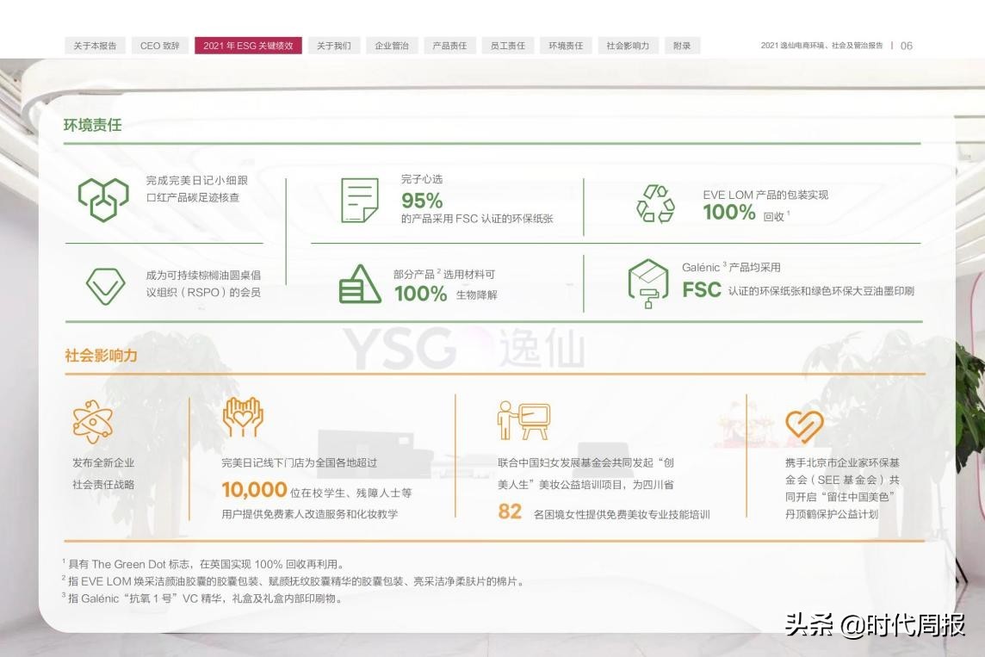Screen dimensions: 985x657
Task: Click the 头条 @时代周报 credit text
Action: point(875,625)
